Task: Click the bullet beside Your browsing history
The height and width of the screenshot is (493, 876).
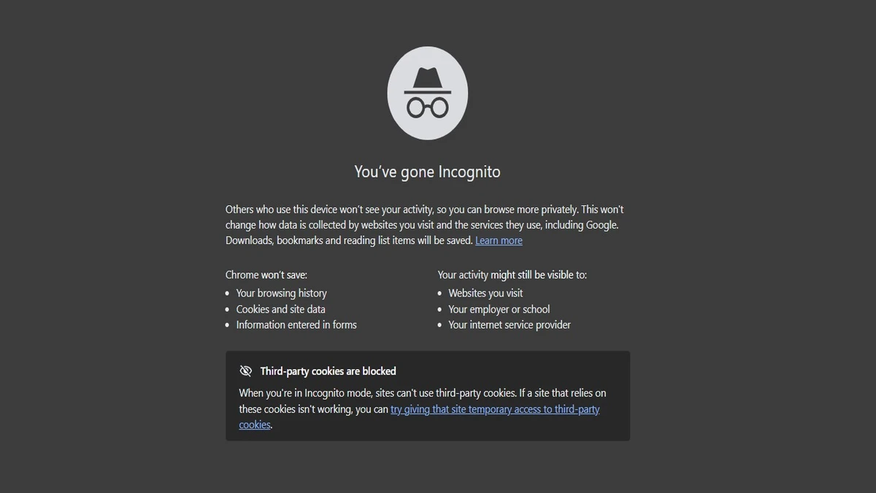Action: click(227, 293)
